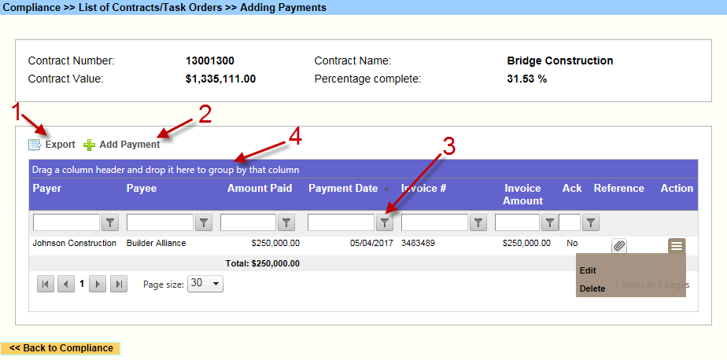Open the Invoice Amount filter icon

click(550, 223)
